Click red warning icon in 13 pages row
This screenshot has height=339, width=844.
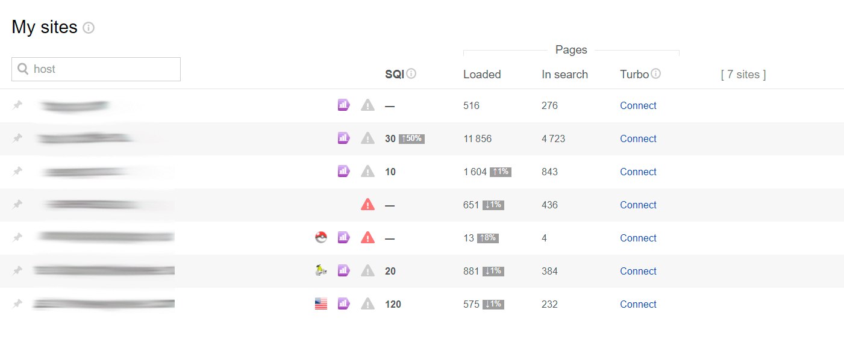tap(367, 238)
